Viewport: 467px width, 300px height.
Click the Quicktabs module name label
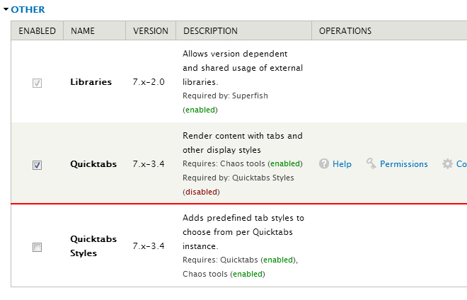(93, 164)
